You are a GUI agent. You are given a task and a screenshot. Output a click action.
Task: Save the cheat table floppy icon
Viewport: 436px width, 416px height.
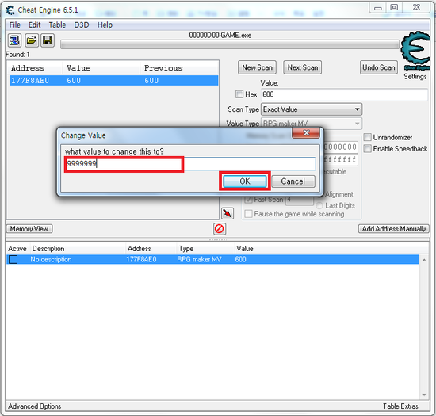(x=48, y=40)
